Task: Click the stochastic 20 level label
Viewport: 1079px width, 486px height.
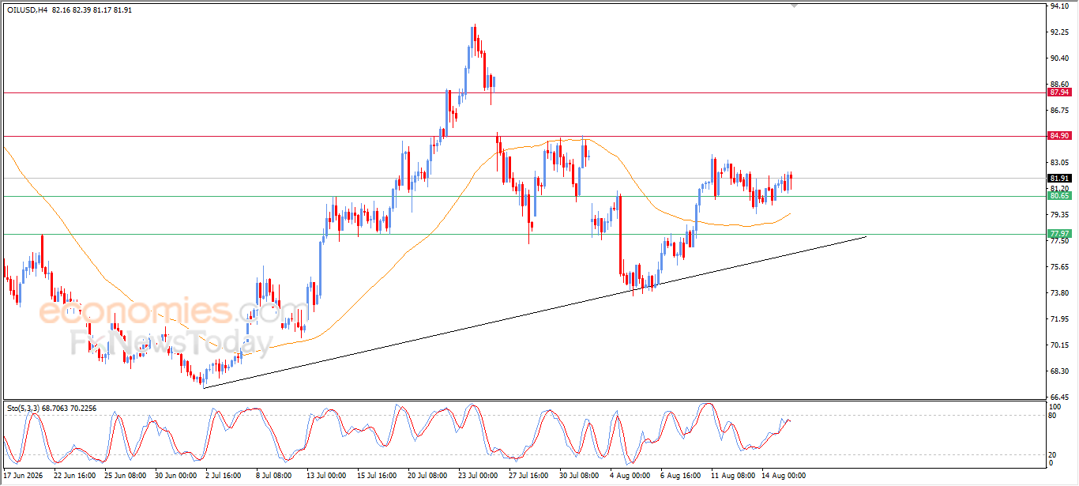Action: [1053, 454]
